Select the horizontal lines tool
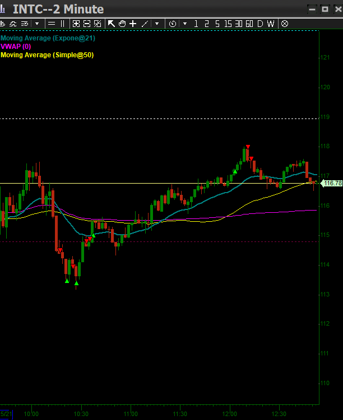Image resolution: width=343 pixels, height=420 pixels. point(52,24)
